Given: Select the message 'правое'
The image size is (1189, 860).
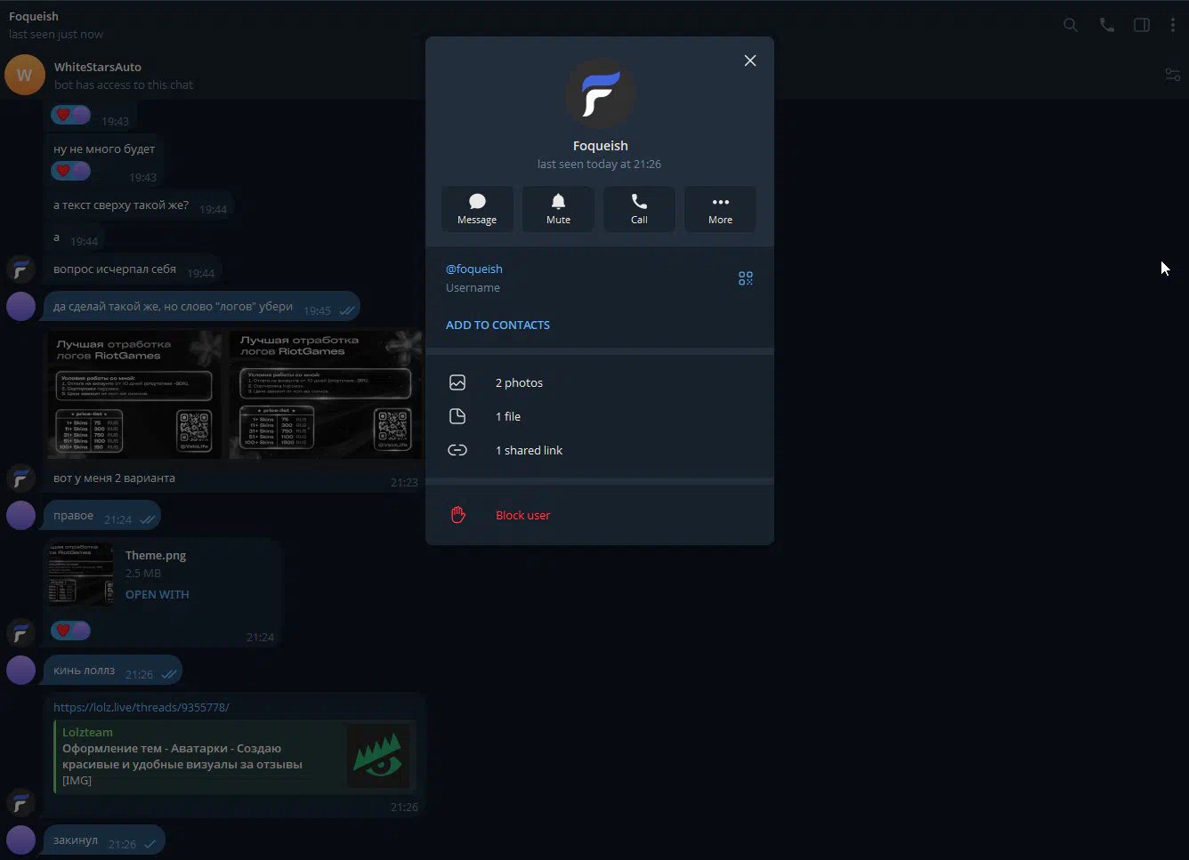Looking at the screenshot, I should (102, 516).
